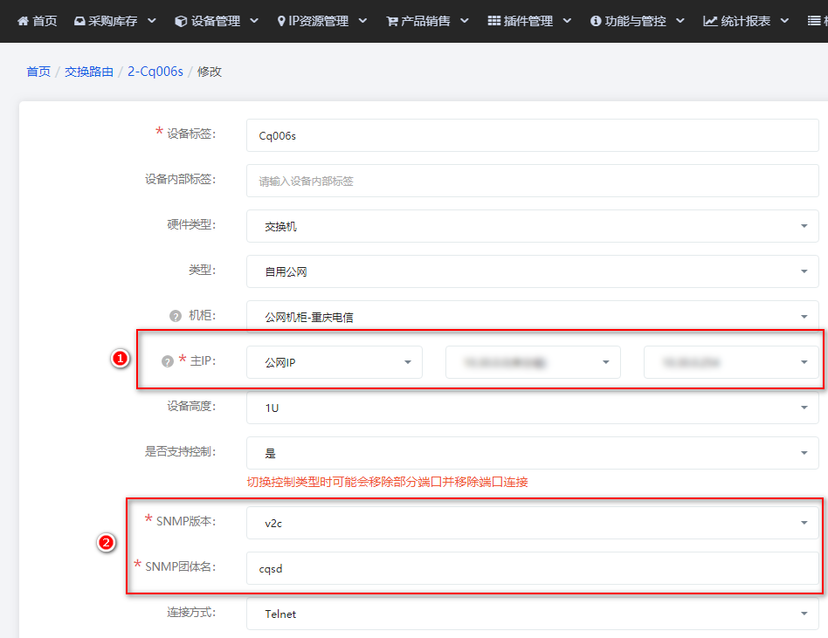Open the 采购库存 menu

[115, 21]
